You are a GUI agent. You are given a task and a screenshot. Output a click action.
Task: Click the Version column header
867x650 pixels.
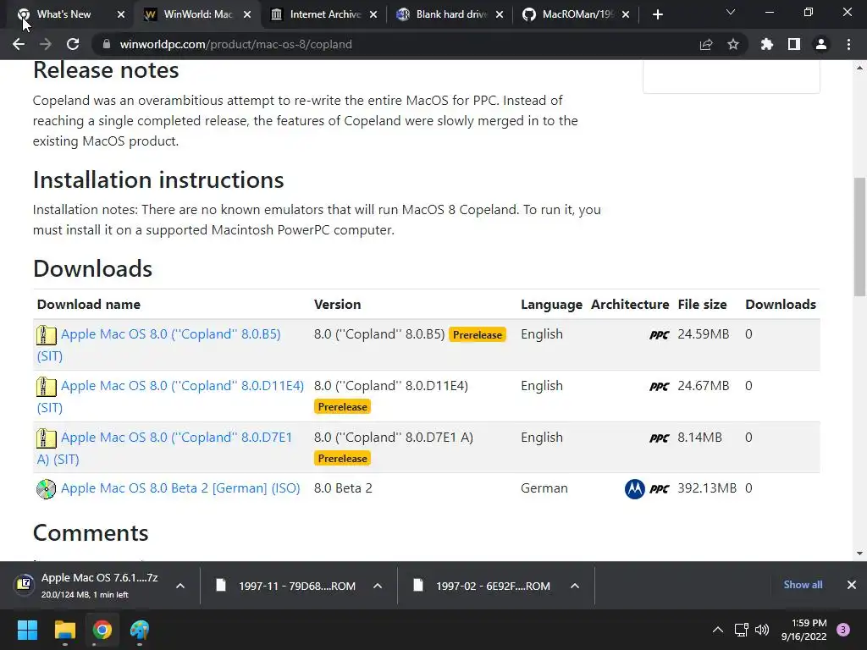coord(337,304)
